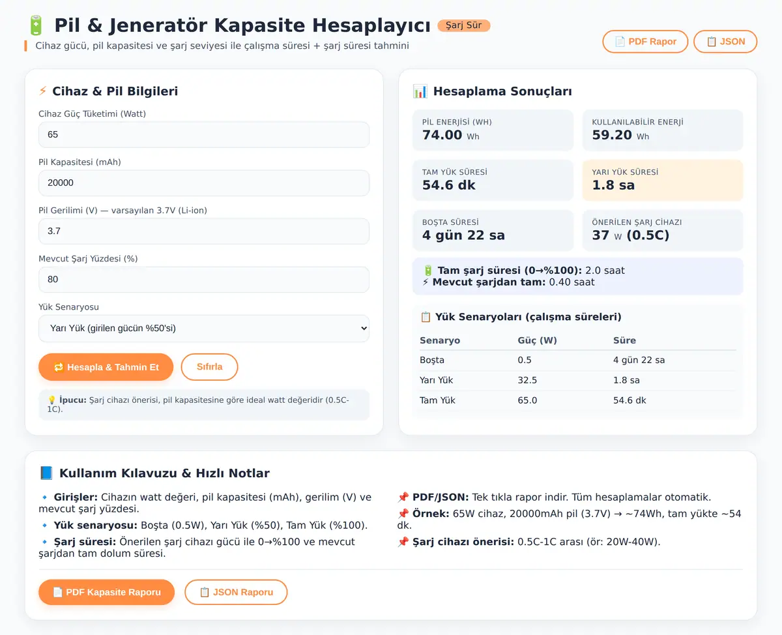Click the Kullanılabilir Enerji 59.20 Wh card
The image size is (782, 635).
coord(663,130)
